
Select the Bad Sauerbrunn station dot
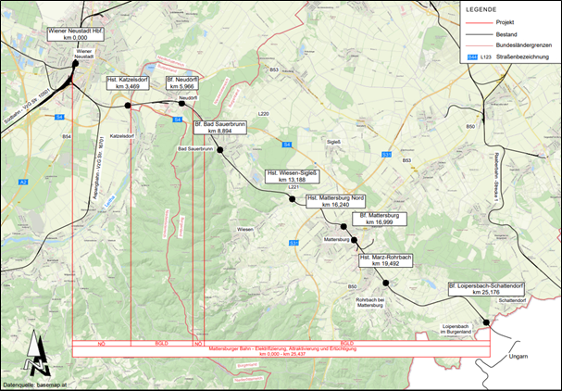click(x=220, y=150)
